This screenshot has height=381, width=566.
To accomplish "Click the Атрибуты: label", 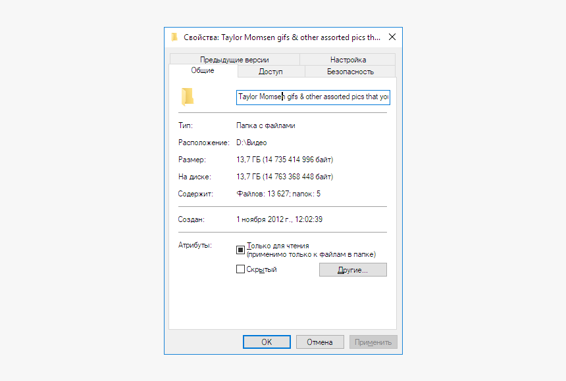I will pos(195,245).
